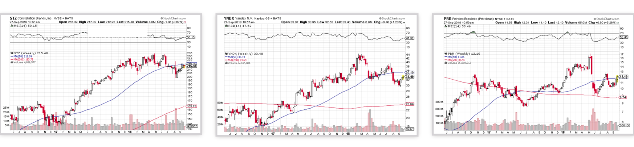Click the YNDX ticker symbol in the header
The height and width of the screenshot is (147, 634).
click(x=229, y=18)
